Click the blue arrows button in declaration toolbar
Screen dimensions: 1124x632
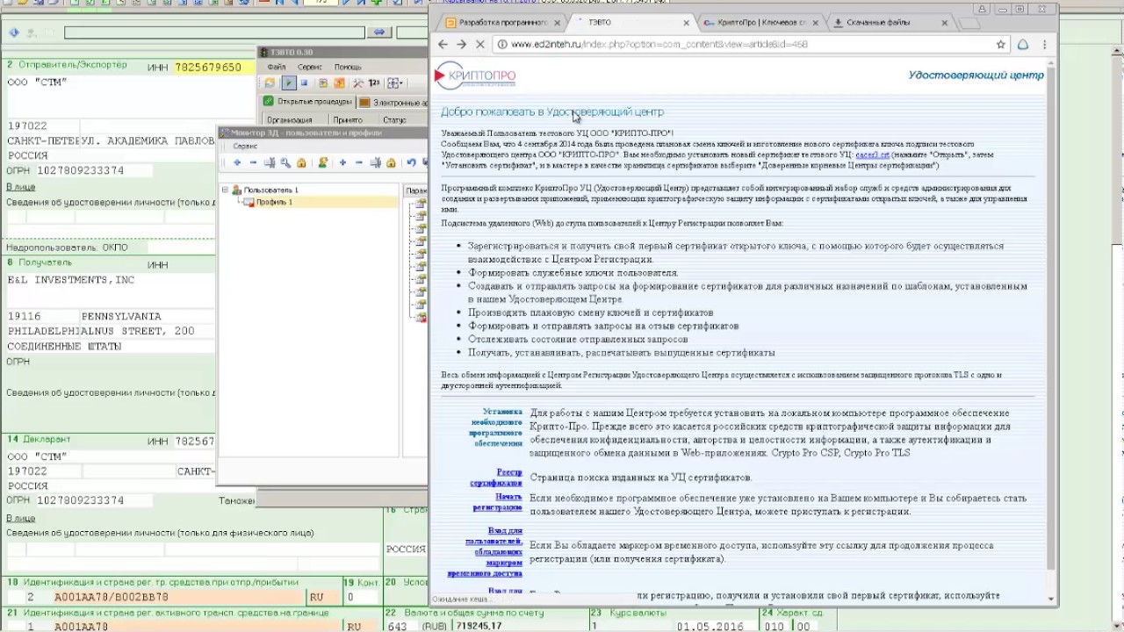[x=378, y=32]
